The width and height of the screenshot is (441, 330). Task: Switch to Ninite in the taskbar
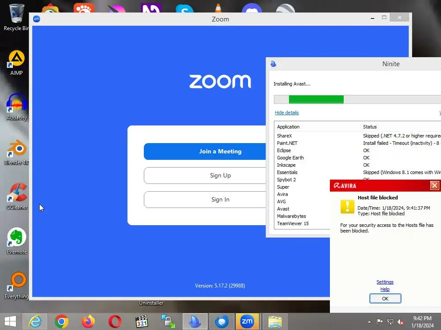195,321
